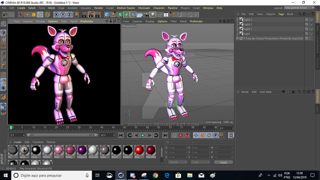
Task: Select the Live Selection tool
Action: point(21,14)
